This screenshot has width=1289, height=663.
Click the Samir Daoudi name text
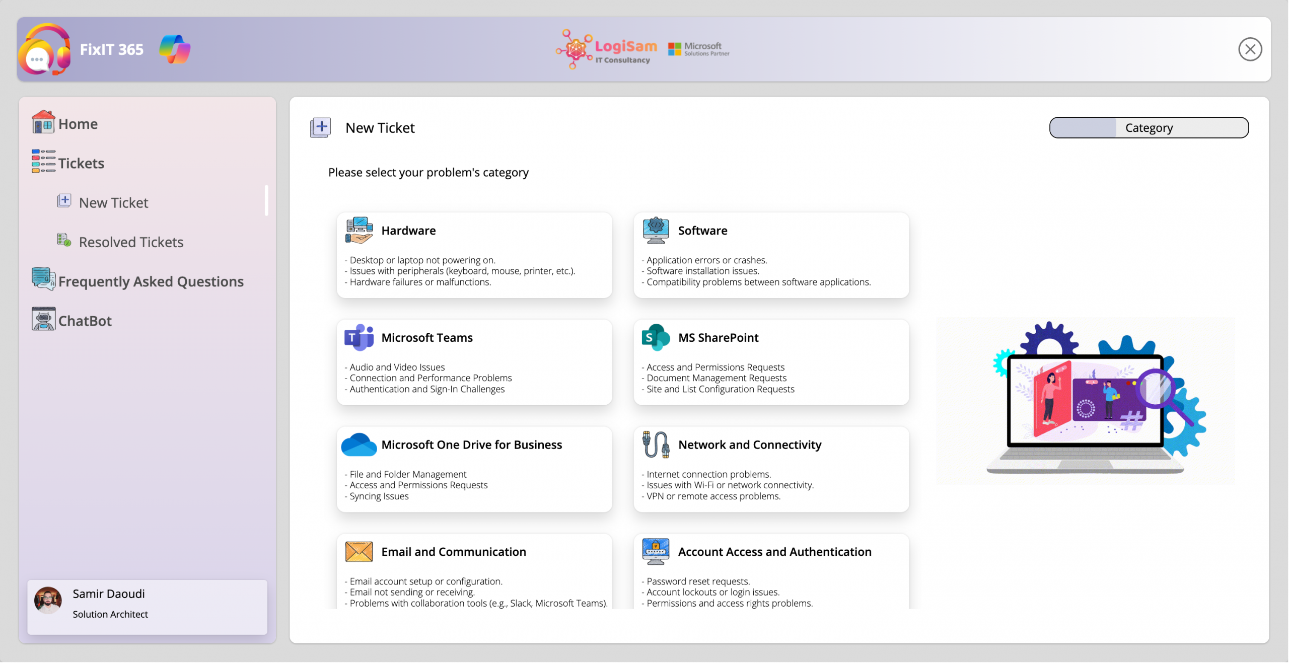[109, 594]
